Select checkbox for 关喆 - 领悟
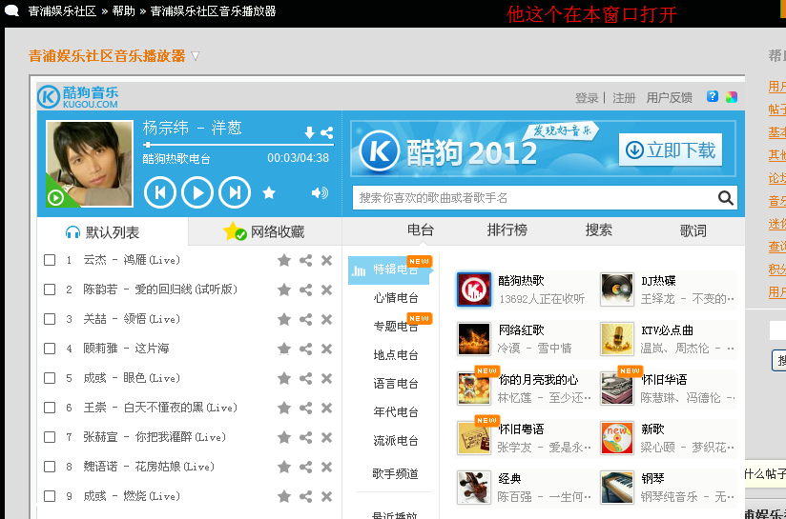 50,319
